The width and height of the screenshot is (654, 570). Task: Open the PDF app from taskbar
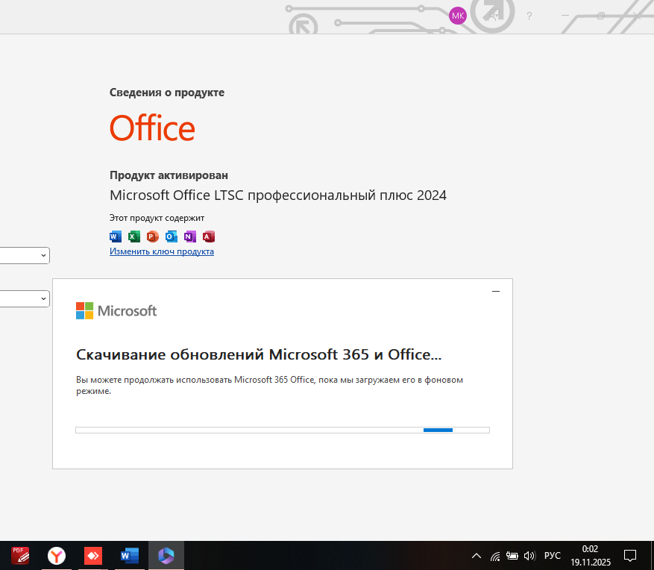tap(20, 556)
